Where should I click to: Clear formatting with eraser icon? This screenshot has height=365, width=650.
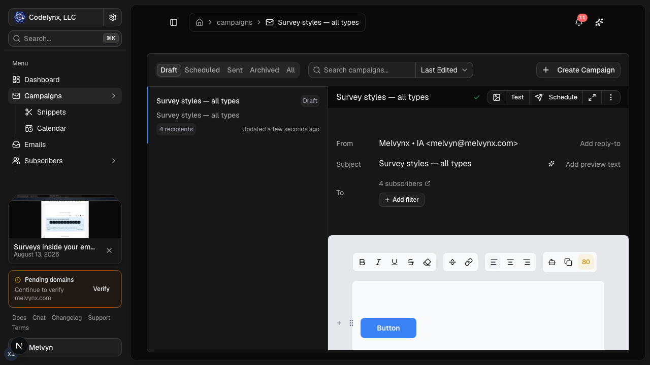[427, 262]
